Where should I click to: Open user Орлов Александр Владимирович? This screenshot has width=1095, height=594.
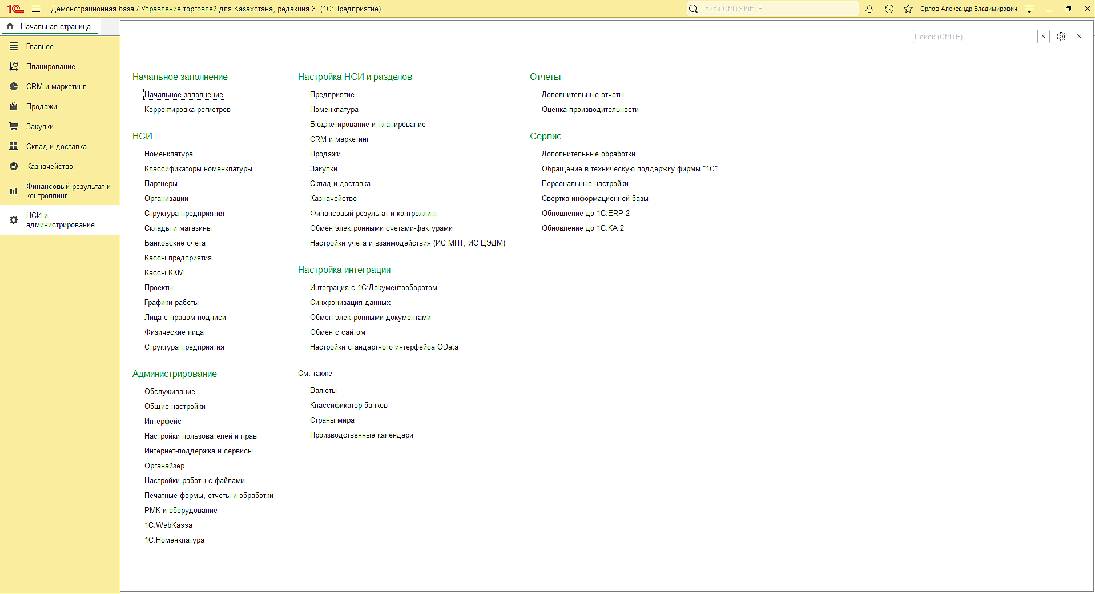pyautogui.click(x=968, y=9)
